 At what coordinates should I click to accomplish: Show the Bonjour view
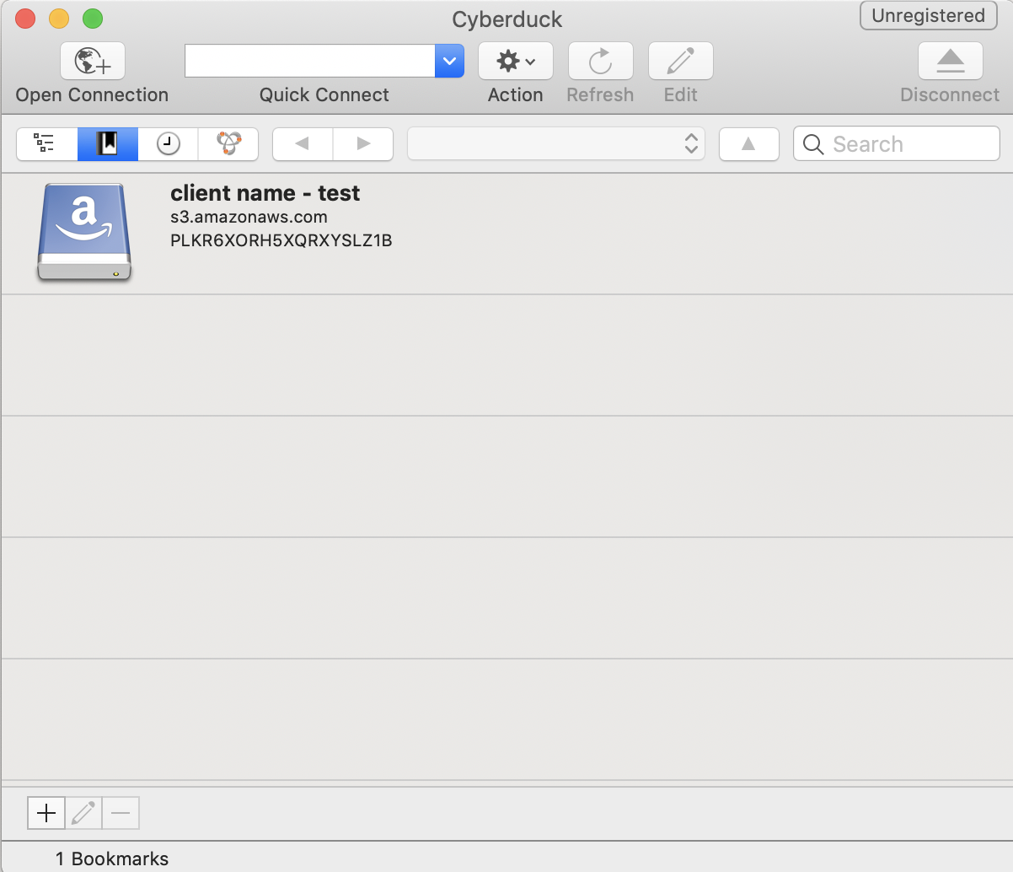pyautogui.click(x=228, y=144)
